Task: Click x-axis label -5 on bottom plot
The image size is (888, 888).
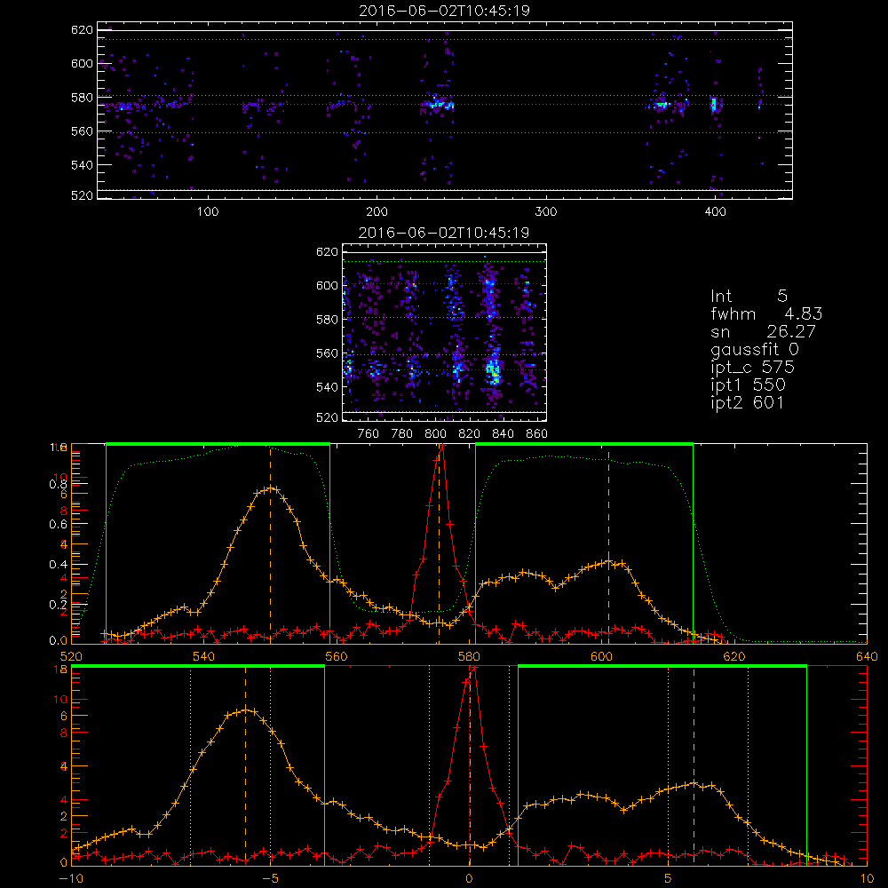Action: tap(270, 879)
